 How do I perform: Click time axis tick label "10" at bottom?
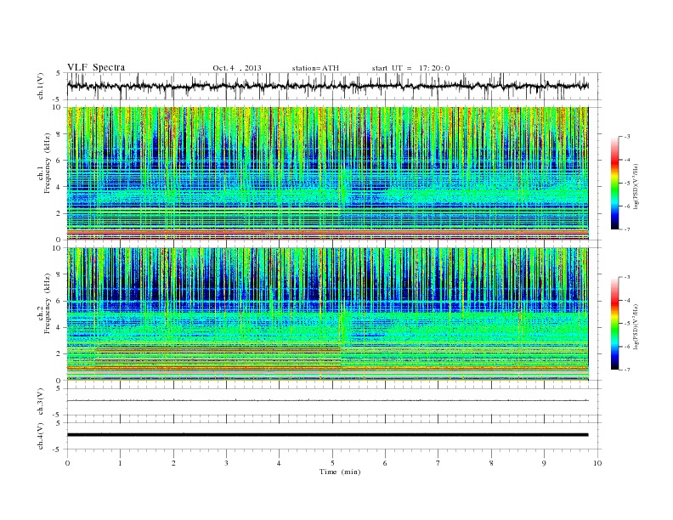pyautogui.click(x=597, y=463)
